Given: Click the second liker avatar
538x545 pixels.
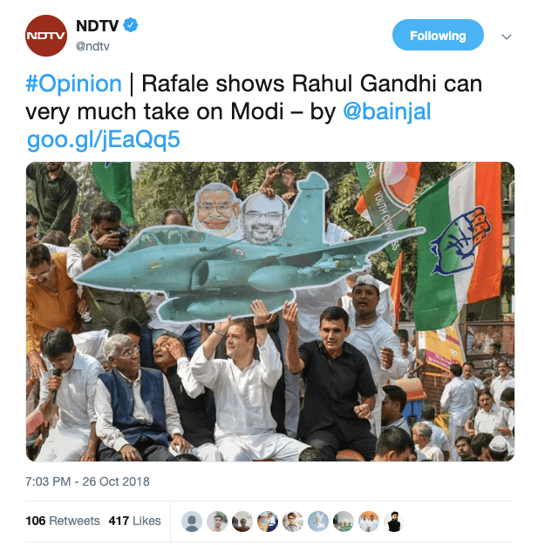Looking at the screenshot, I should [x=217, y=521].
